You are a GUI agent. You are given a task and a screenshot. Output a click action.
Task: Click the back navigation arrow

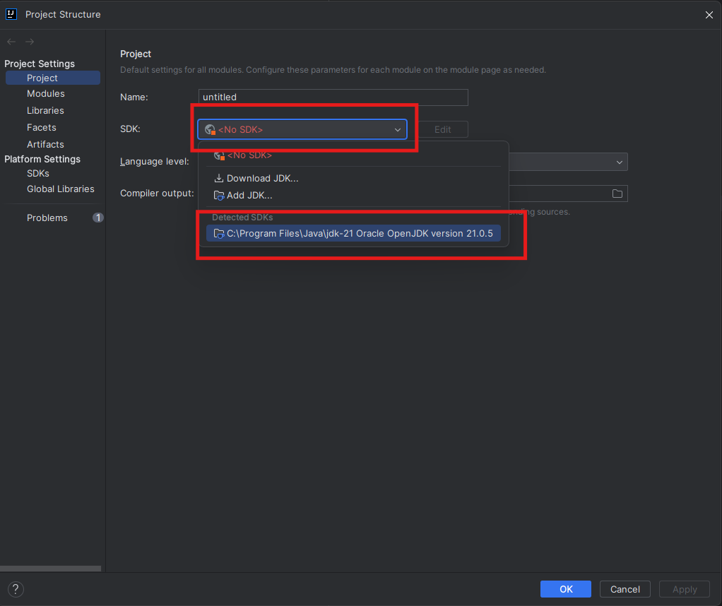(11, 42)
